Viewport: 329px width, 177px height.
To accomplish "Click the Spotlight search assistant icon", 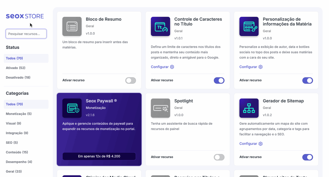I will point(161,108).
